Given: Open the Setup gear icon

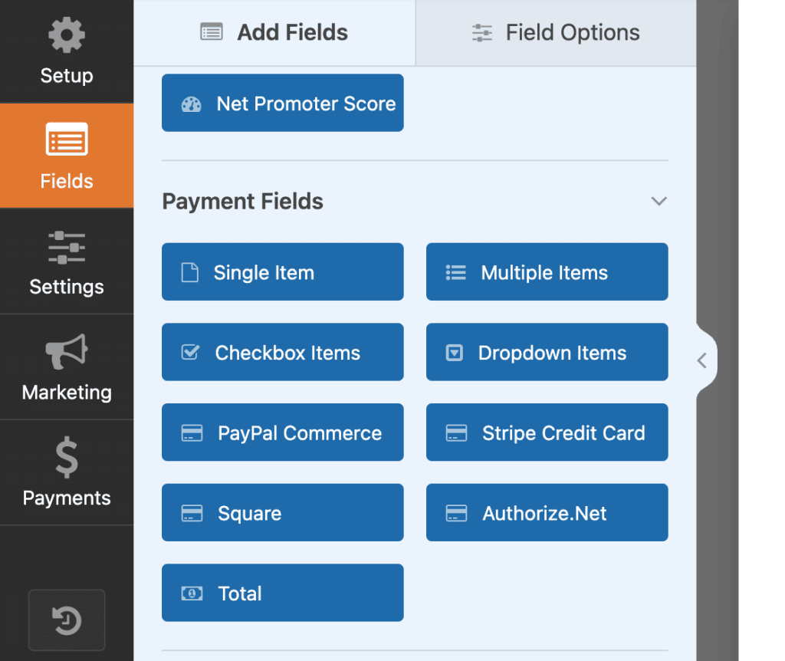Looking at the screenshot, I should 66,35.
